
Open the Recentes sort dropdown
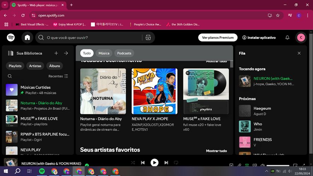pos(58,76)
